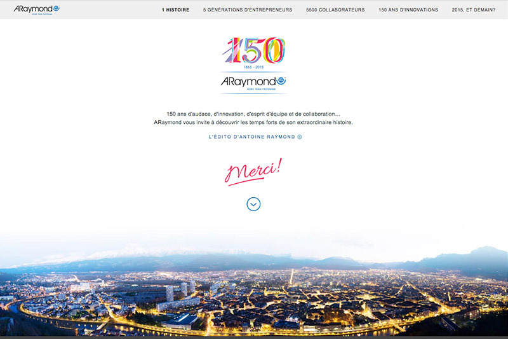Click the 'ARaymond vous invite à découvrir' text line
The width and height of the screenshot is (508, 339).
coord(253,122)
